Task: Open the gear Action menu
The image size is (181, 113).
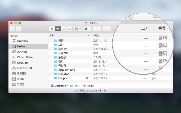Action: tap(87, 29)
